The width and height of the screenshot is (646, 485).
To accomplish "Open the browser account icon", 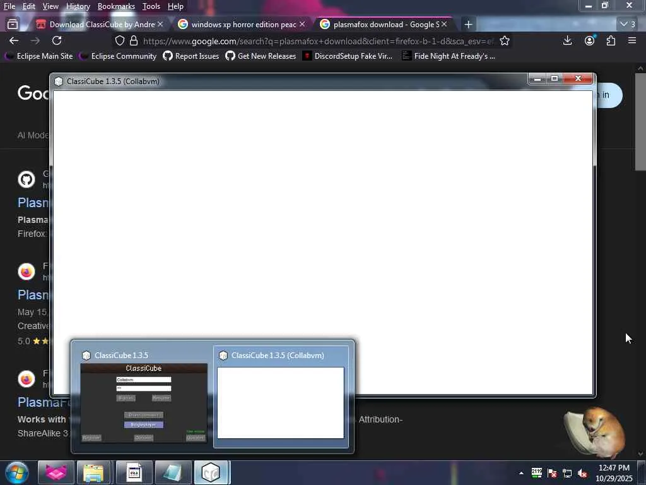I will (x=590, y=40).
